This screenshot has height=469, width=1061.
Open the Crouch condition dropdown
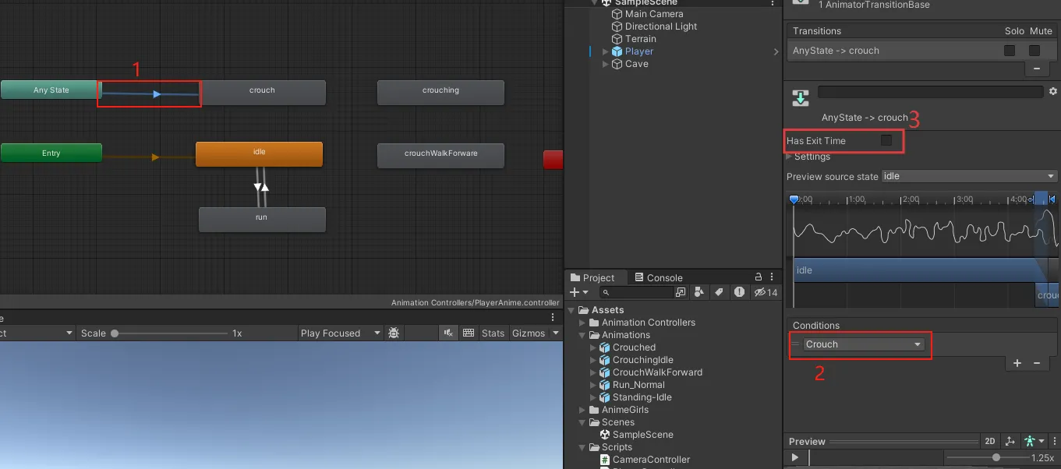[x=864, y=344]
